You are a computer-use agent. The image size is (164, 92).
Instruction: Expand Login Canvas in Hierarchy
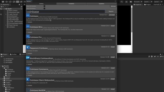[6, 14]
